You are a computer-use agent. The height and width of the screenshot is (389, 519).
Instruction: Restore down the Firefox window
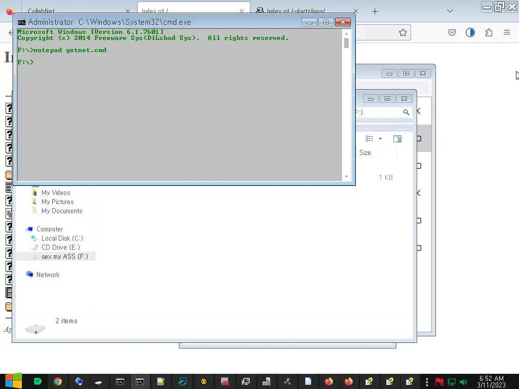coord(499,7)
